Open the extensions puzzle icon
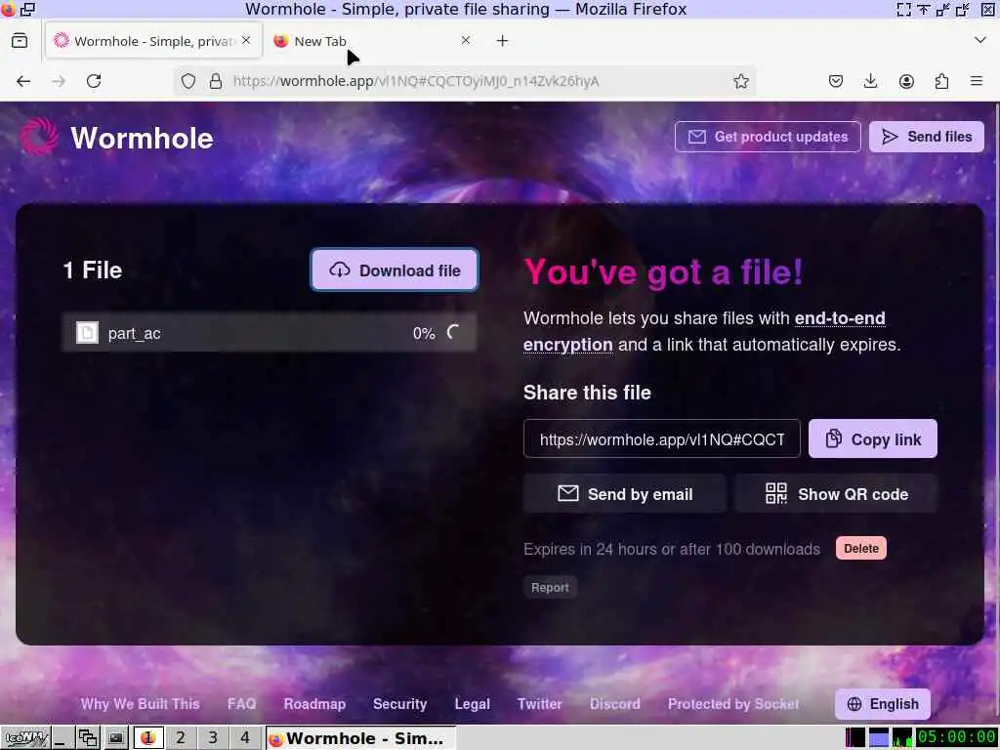The height and width of the screenshot is (750, 1000). [941, 81]
